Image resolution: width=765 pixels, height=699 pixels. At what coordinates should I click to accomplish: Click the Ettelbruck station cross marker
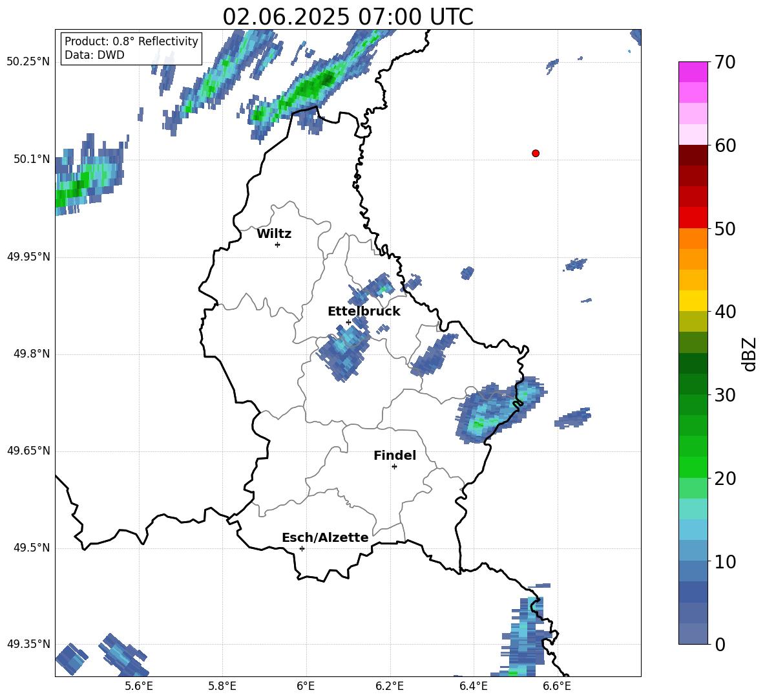point(348,322)
